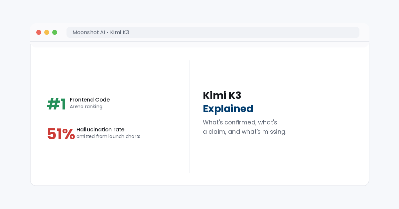Click the 'What's confirmed, what's' subtitle line
Image resolution: width=399 pixels, height=209 pixels.
(x=240, y=122)
